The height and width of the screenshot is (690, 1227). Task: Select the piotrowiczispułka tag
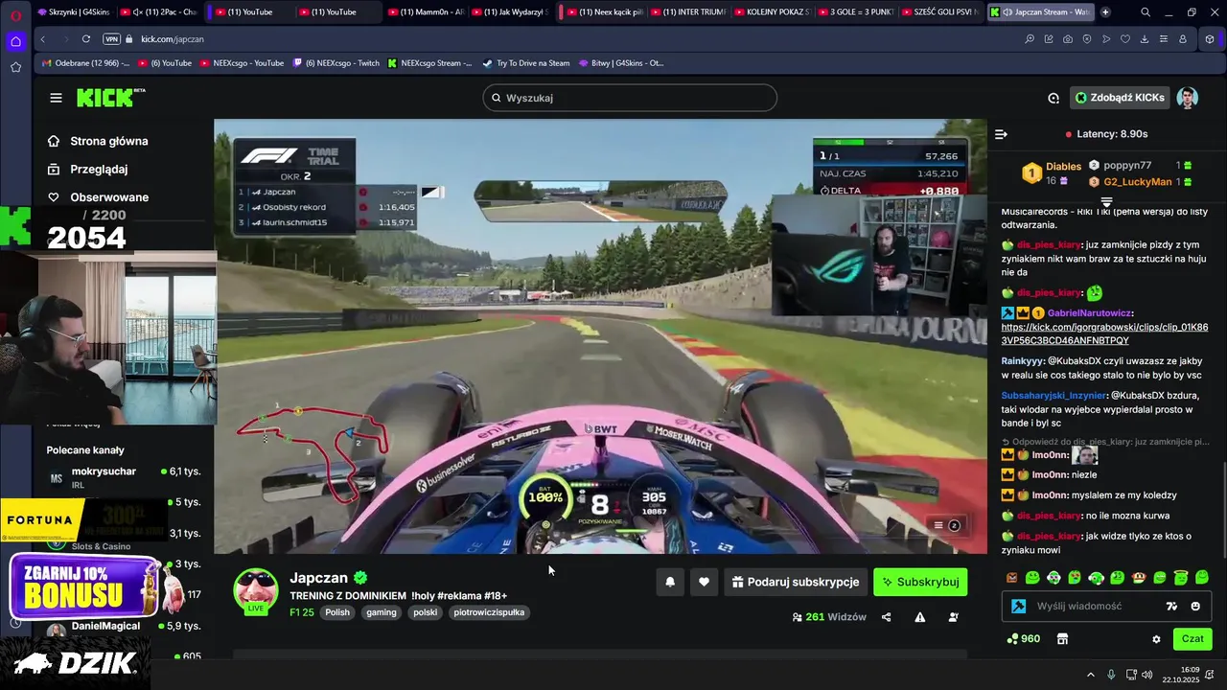489,612
